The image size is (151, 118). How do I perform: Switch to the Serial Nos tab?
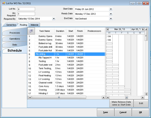point(11,25)
